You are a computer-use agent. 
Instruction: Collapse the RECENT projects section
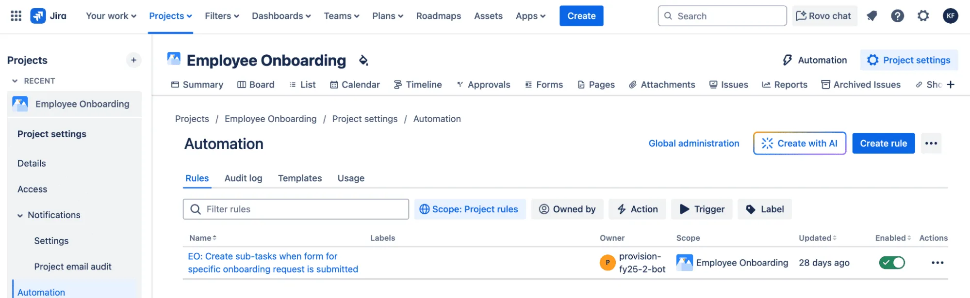click(15, 81)
